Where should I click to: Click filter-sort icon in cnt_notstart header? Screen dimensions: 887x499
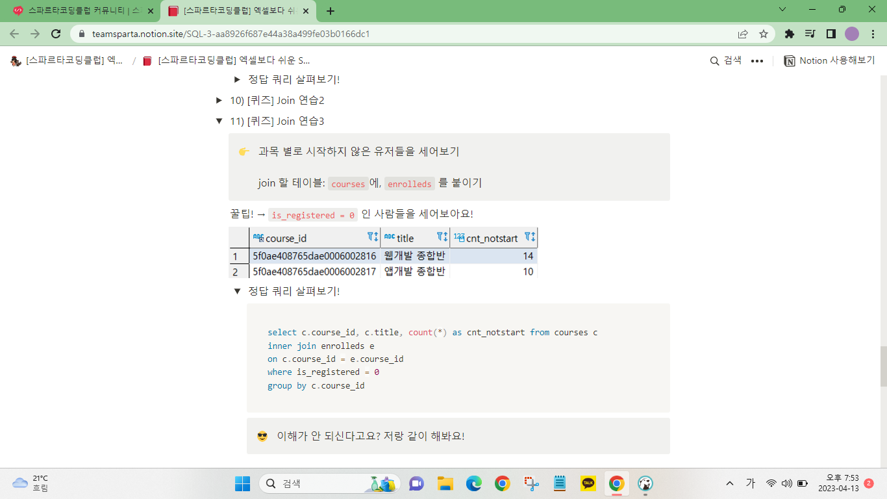tap(530, 237)
